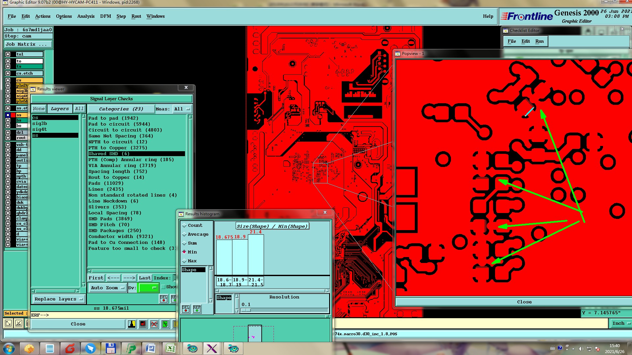Click the DEL icon in Results viewer
632x355 pixels.
coord(164,298)
